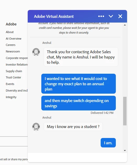This screenshot has width=137, height=165.
Task: Open the three-dot chat options menu
Action: [x=101, y=16]
